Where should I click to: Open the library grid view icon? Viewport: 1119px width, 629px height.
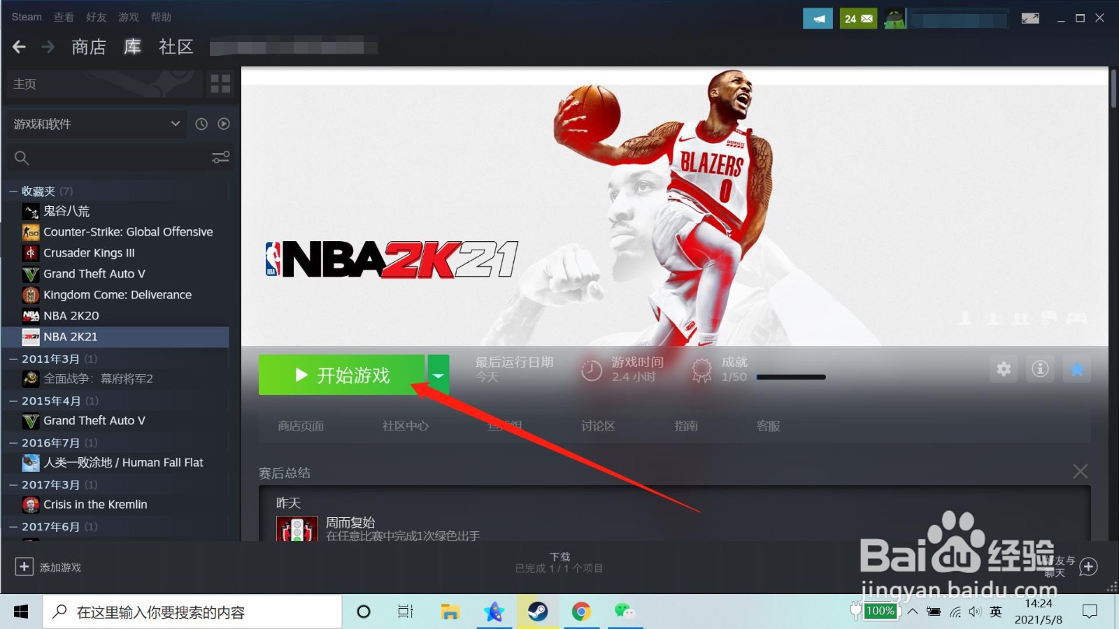coord(220,83)
